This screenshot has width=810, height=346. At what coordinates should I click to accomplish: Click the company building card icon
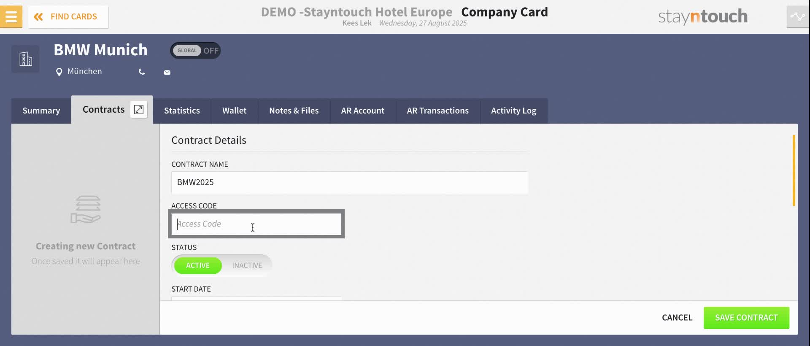click(x=25, y=59)
